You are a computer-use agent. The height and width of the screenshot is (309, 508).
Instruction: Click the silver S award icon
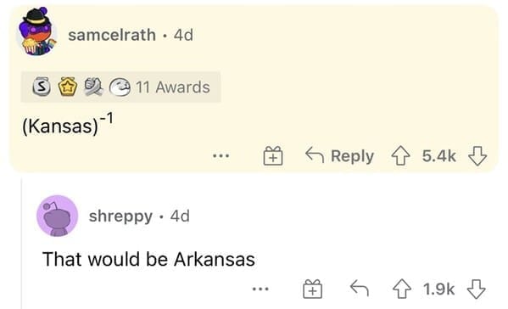[x=42, y=87]
